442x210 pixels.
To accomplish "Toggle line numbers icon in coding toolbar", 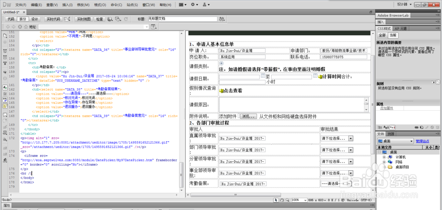I will coord(5,87).
